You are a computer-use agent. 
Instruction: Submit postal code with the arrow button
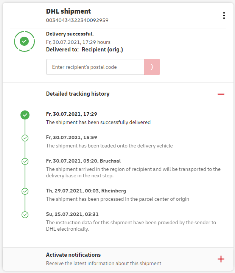(x=152, y=67)
